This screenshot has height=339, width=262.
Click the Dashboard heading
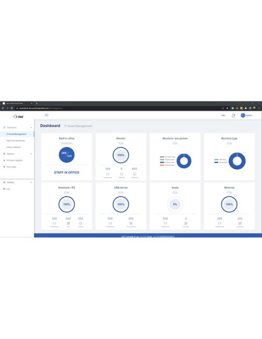click(50, 126)
